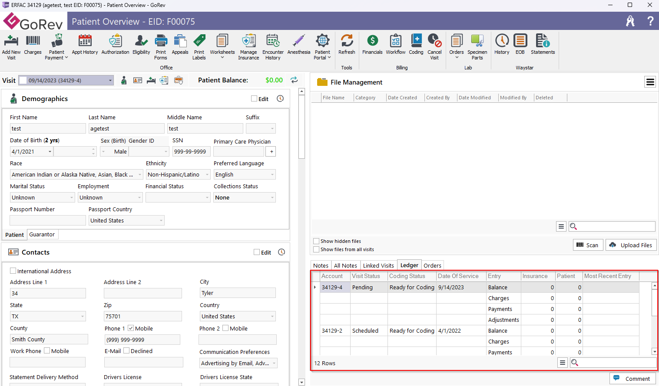Check the Work Phone Mobile box
The height and width of the screenshot is (386, 659).
(47, 350)
